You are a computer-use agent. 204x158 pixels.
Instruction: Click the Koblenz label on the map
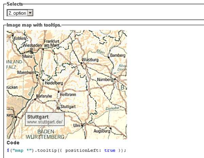coord(20,38)
